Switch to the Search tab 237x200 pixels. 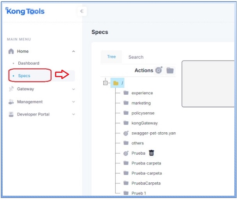pos(136,57)
